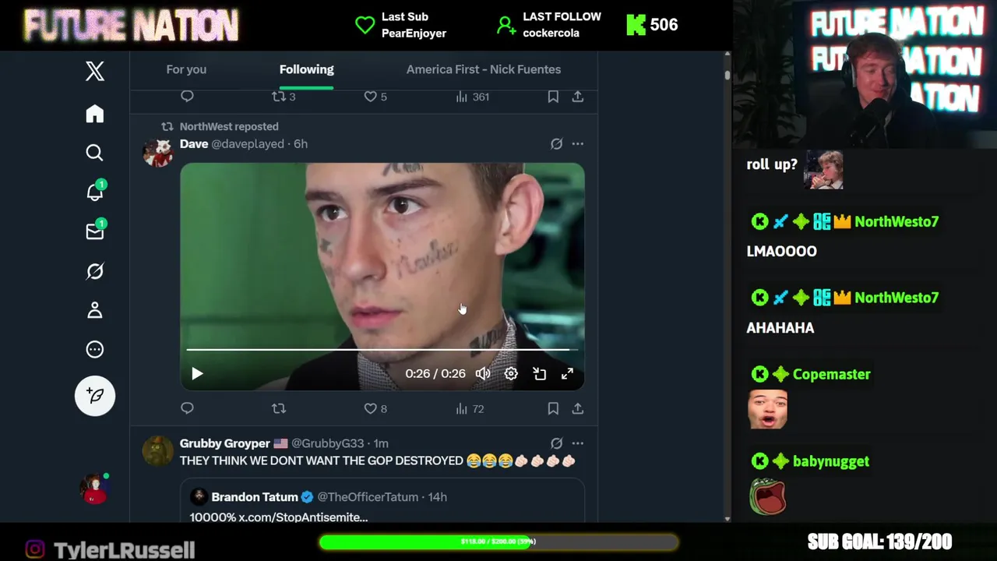The height and width of the screenshot is (561, 997).
Task: Open the X home logo
Action: (95, 72)
